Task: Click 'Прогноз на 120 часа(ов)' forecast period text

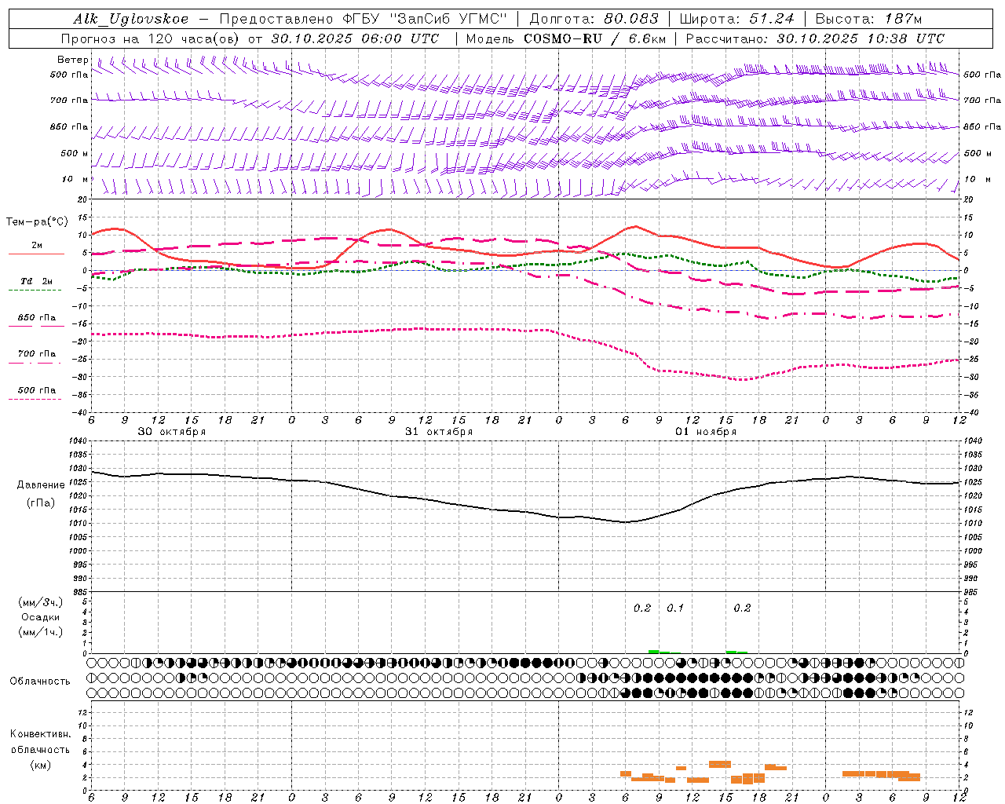Action: pos(152,38)
